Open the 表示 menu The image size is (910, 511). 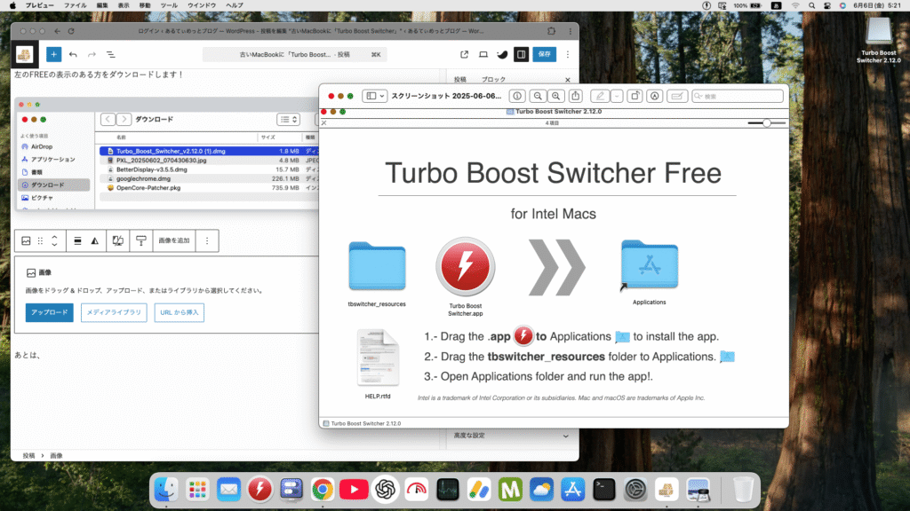pos(124,6)
